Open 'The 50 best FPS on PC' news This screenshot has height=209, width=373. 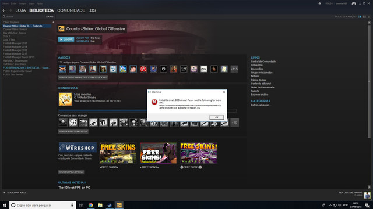click(x=74, y=188)
